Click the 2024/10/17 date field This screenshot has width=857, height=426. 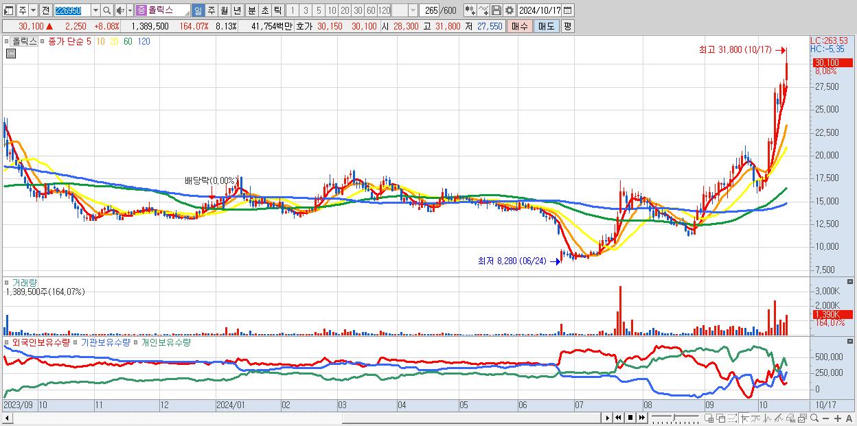(539, 10)
